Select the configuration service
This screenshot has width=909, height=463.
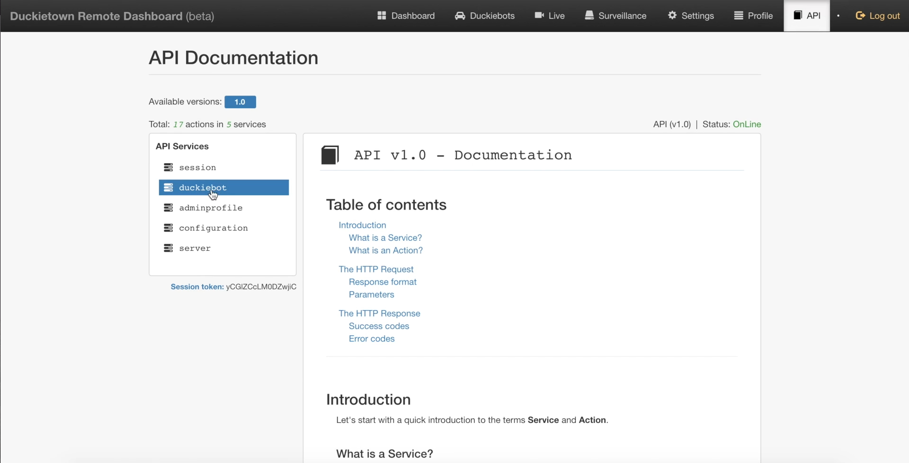(x=223, y=228)
